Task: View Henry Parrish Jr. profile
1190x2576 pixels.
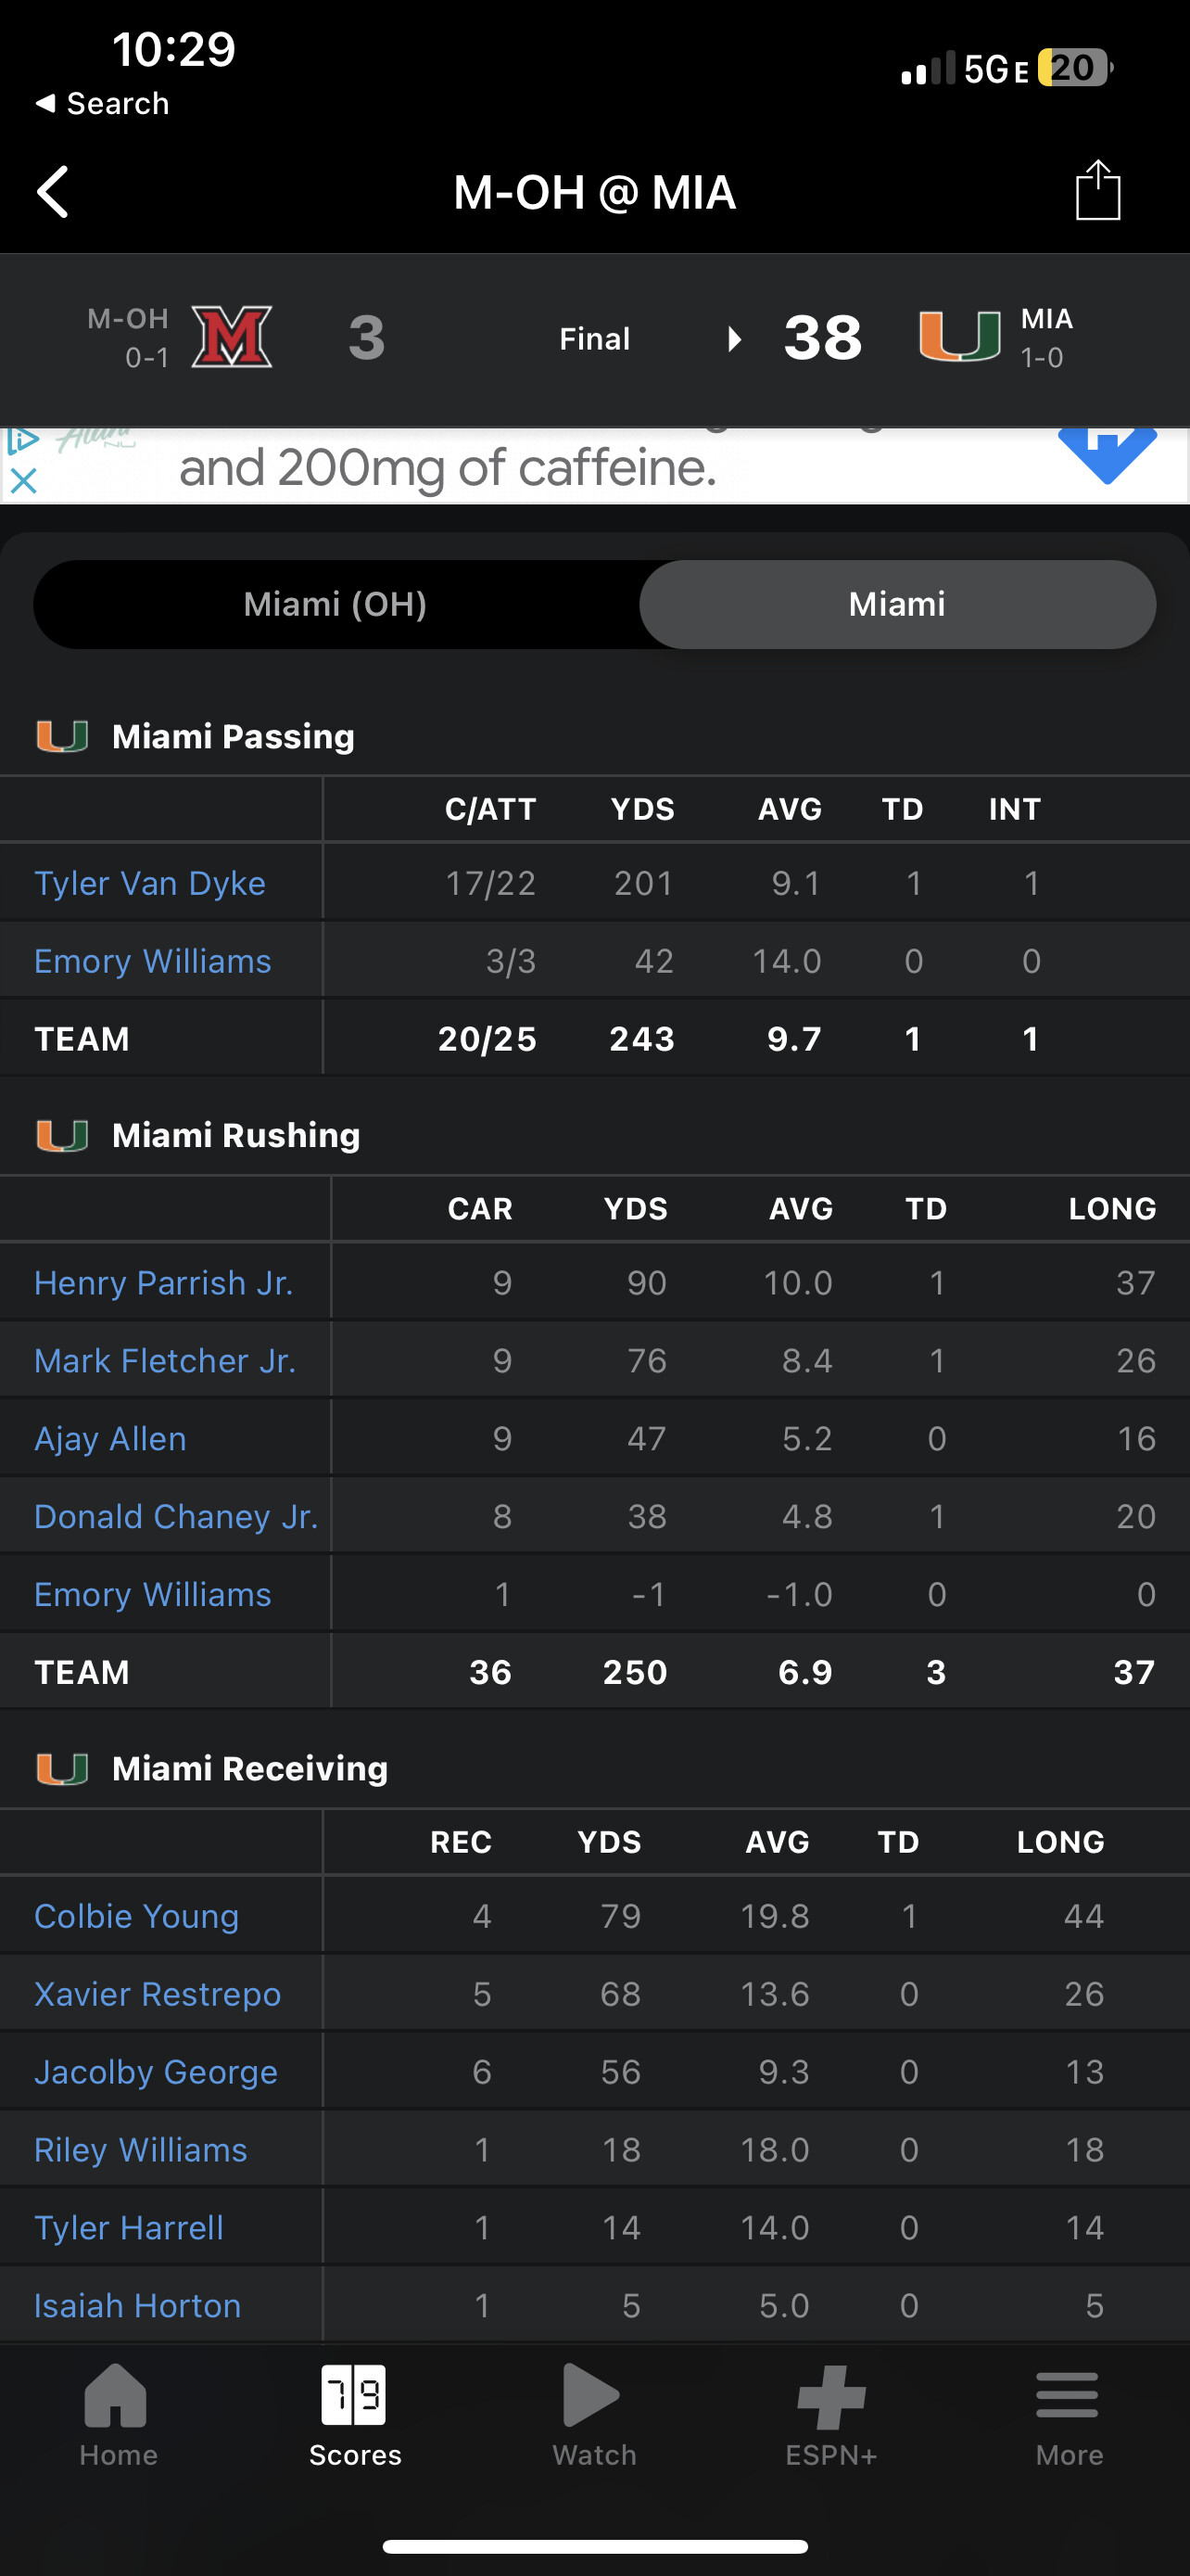Action: click(x=164, y=1282)
